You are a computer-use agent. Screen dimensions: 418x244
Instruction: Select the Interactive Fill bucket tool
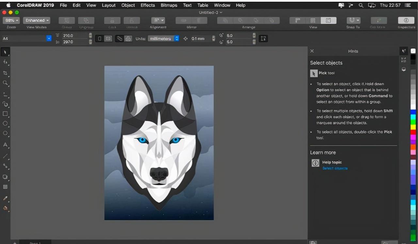(x=5, y=208)
